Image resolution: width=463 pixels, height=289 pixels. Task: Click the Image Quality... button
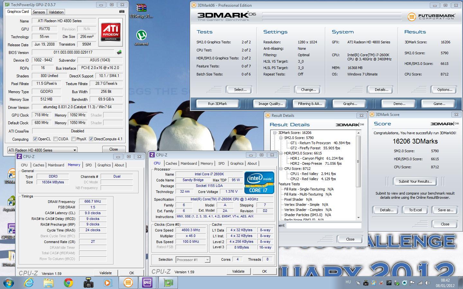pyautogui.click(x=270, y=104)
